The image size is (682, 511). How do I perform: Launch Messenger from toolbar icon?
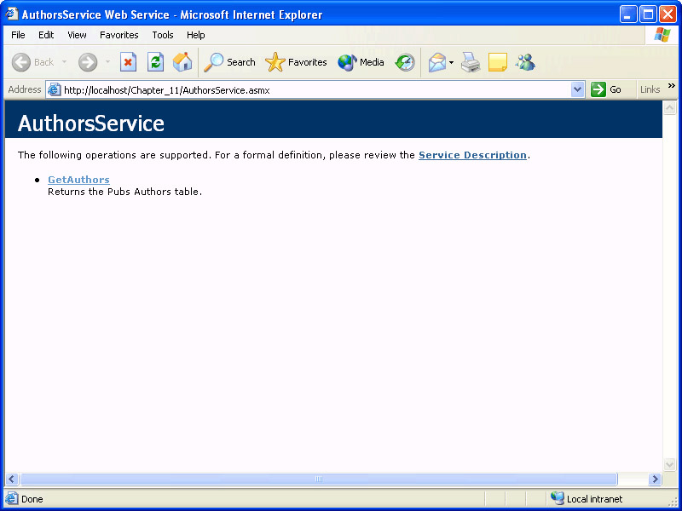coord(525,62)
